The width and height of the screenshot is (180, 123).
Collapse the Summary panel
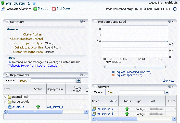coord(7,22)
